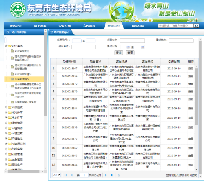Image resolution: width=204 pixels, height=181 pixels.
Task: Expand the 排水许可 tree node
Action: pos(6,118)
